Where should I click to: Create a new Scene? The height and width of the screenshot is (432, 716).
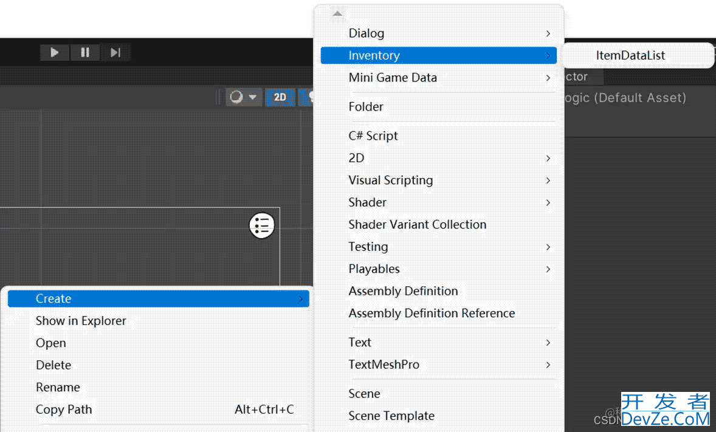[438, 394]
